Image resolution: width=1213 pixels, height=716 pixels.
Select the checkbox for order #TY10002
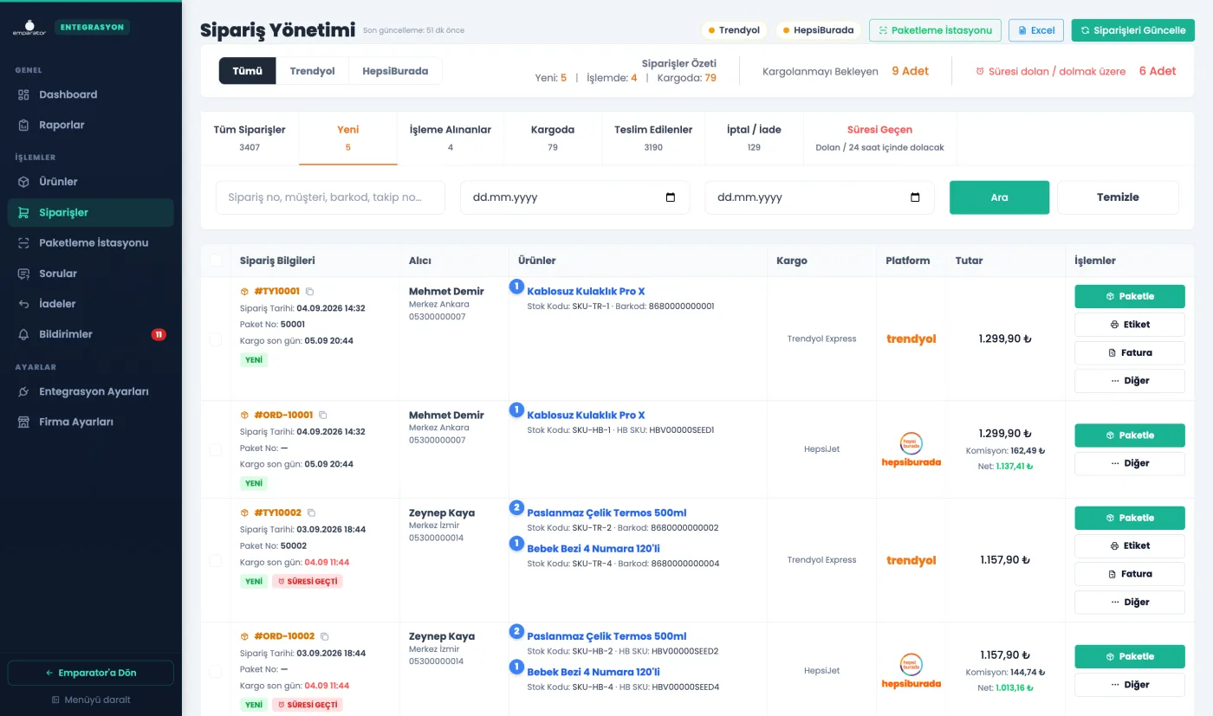click(x=216, y=561)
